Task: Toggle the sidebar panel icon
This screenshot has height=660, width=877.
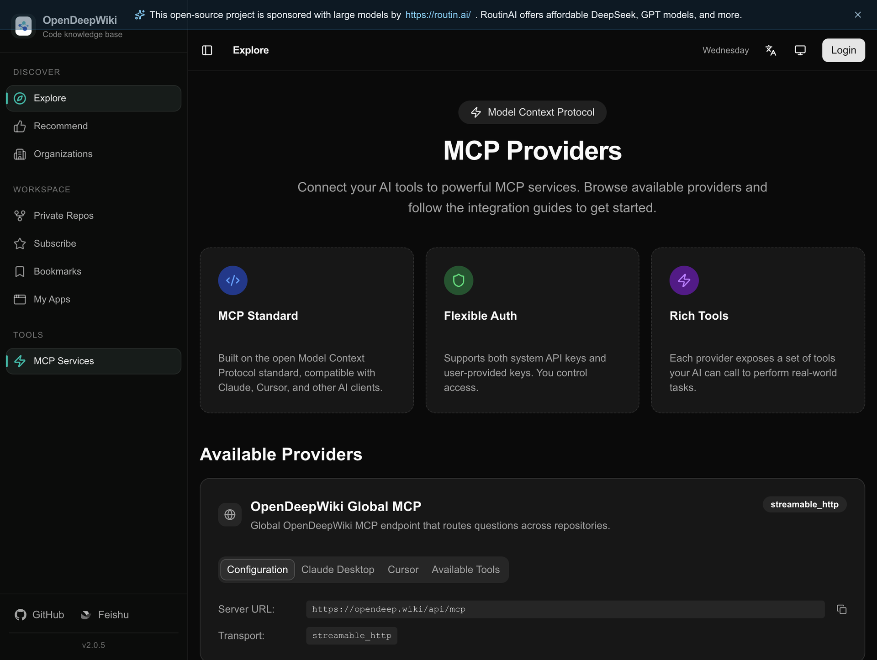Action: [207, 50]
